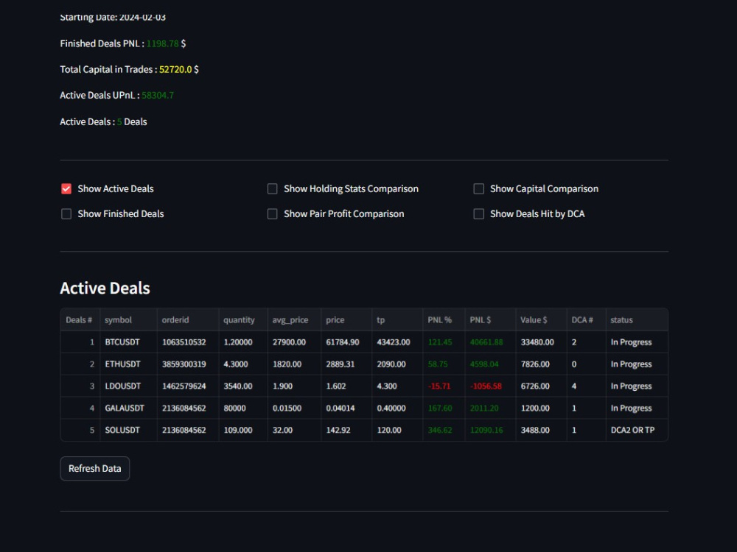The width and height of the screenshot is (737, 552).
Task: Click price 142.92 cell
Action: click(346, 430)
